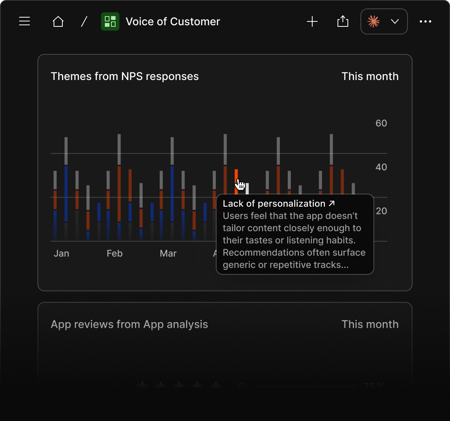Click the tooltip description about tailored content

(294, 240)
